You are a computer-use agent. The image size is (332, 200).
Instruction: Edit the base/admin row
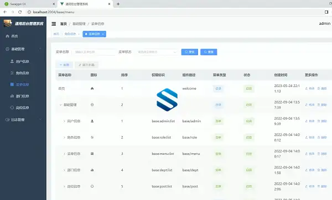(x=310, y=121)
